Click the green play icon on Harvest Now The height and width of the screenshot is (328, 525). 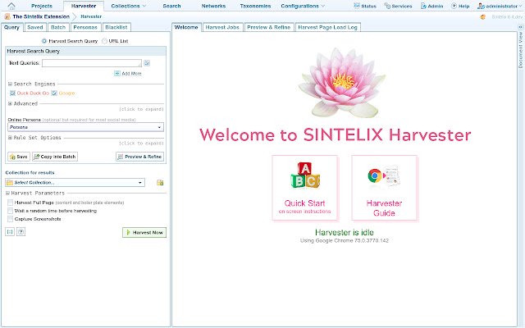click(x=128, y=232)
